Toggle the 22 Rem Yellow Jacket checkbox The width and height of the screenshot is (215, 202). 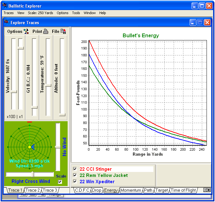click(75, 175)
